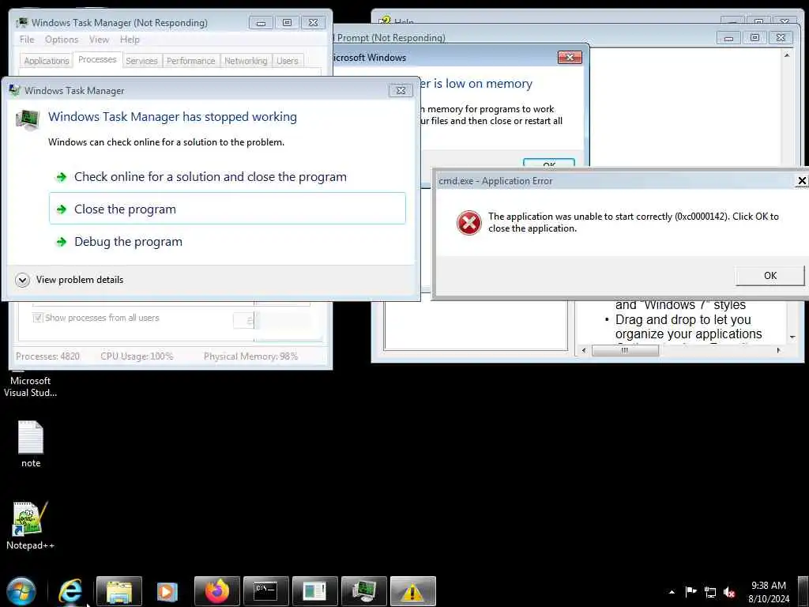Switch to Command Prompt taskbar button
The height and width of the screenshot is (607, 809).
265,591
